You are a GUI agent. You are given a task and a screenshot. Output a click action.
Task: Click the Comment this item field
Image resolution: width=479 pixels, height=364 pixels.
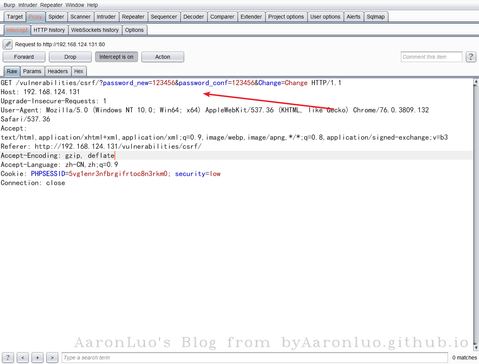(x=431, y=57)
